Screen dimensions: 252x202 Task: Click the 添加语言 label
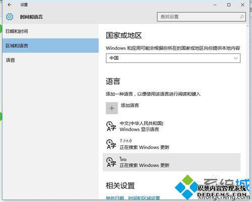click(x=130, y=106)
